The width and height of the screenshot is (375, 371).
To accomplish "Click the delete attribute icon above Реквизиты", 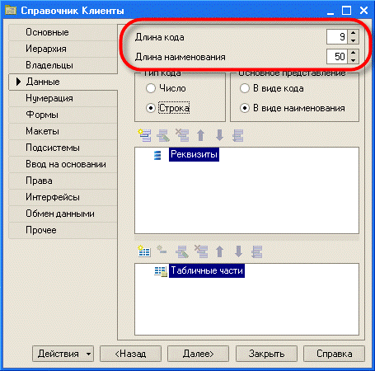I will tap(182, 135).
